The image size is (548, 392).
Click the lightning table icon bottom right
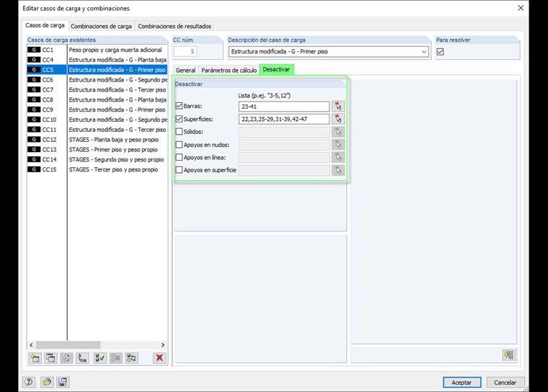click(509, 355)
